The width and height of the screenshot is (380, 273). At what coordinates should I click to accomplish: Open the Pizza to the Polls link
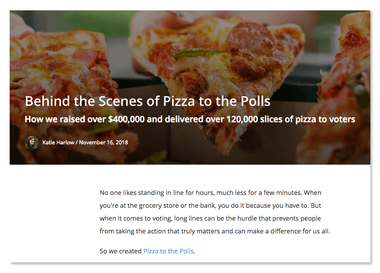pos(168,251)
